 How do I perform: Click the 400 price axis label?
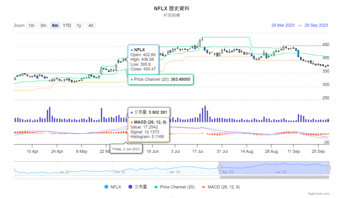click(x=326, y=58)
